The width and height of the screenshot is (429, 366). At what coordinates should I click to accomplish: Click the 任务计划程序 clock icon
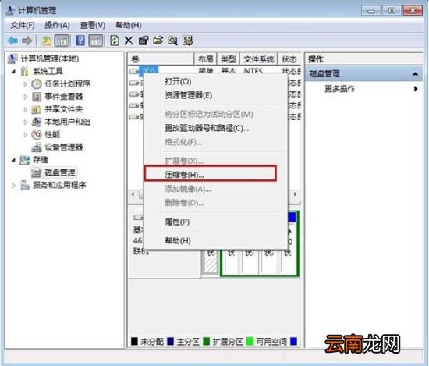(37, 84)
